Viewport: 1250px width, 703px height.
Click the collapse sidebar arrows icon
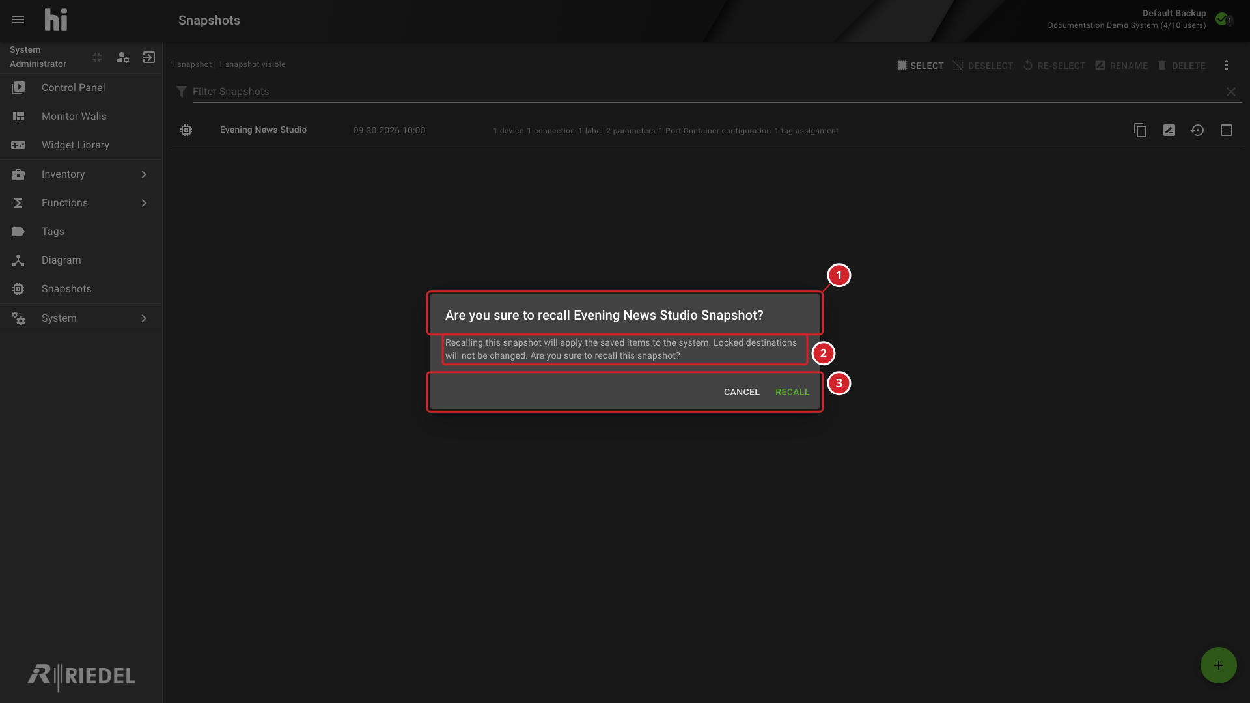97,57
